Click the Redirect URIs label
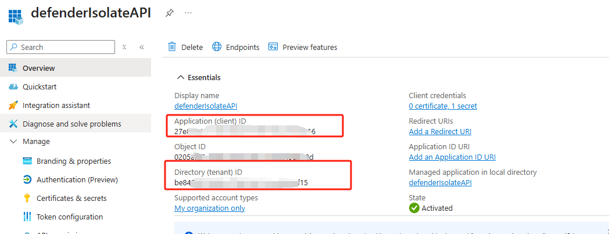This screenshot has width=609, height=234. (x=431, y=121)
